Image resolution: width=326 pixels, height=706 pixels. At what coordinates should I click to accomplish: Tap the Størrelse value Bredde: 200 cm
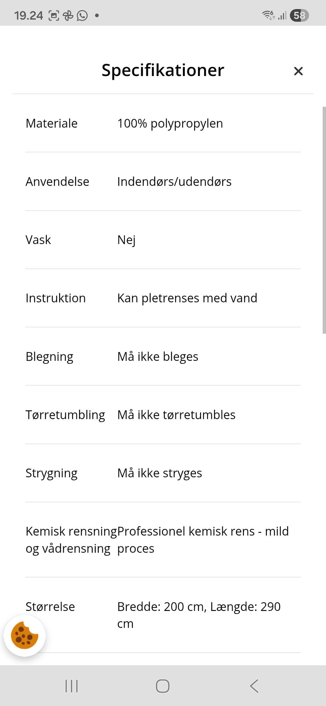161,607
